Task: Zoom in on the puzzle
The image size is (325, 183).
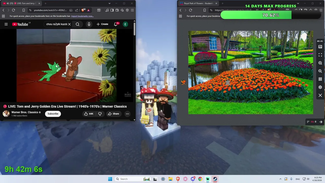Action: [320, 63]
